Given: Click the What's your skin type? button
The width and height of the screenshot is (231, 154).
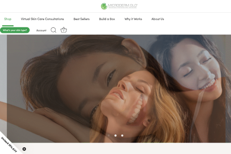Looking at the screenshot, I should point(15,30).
